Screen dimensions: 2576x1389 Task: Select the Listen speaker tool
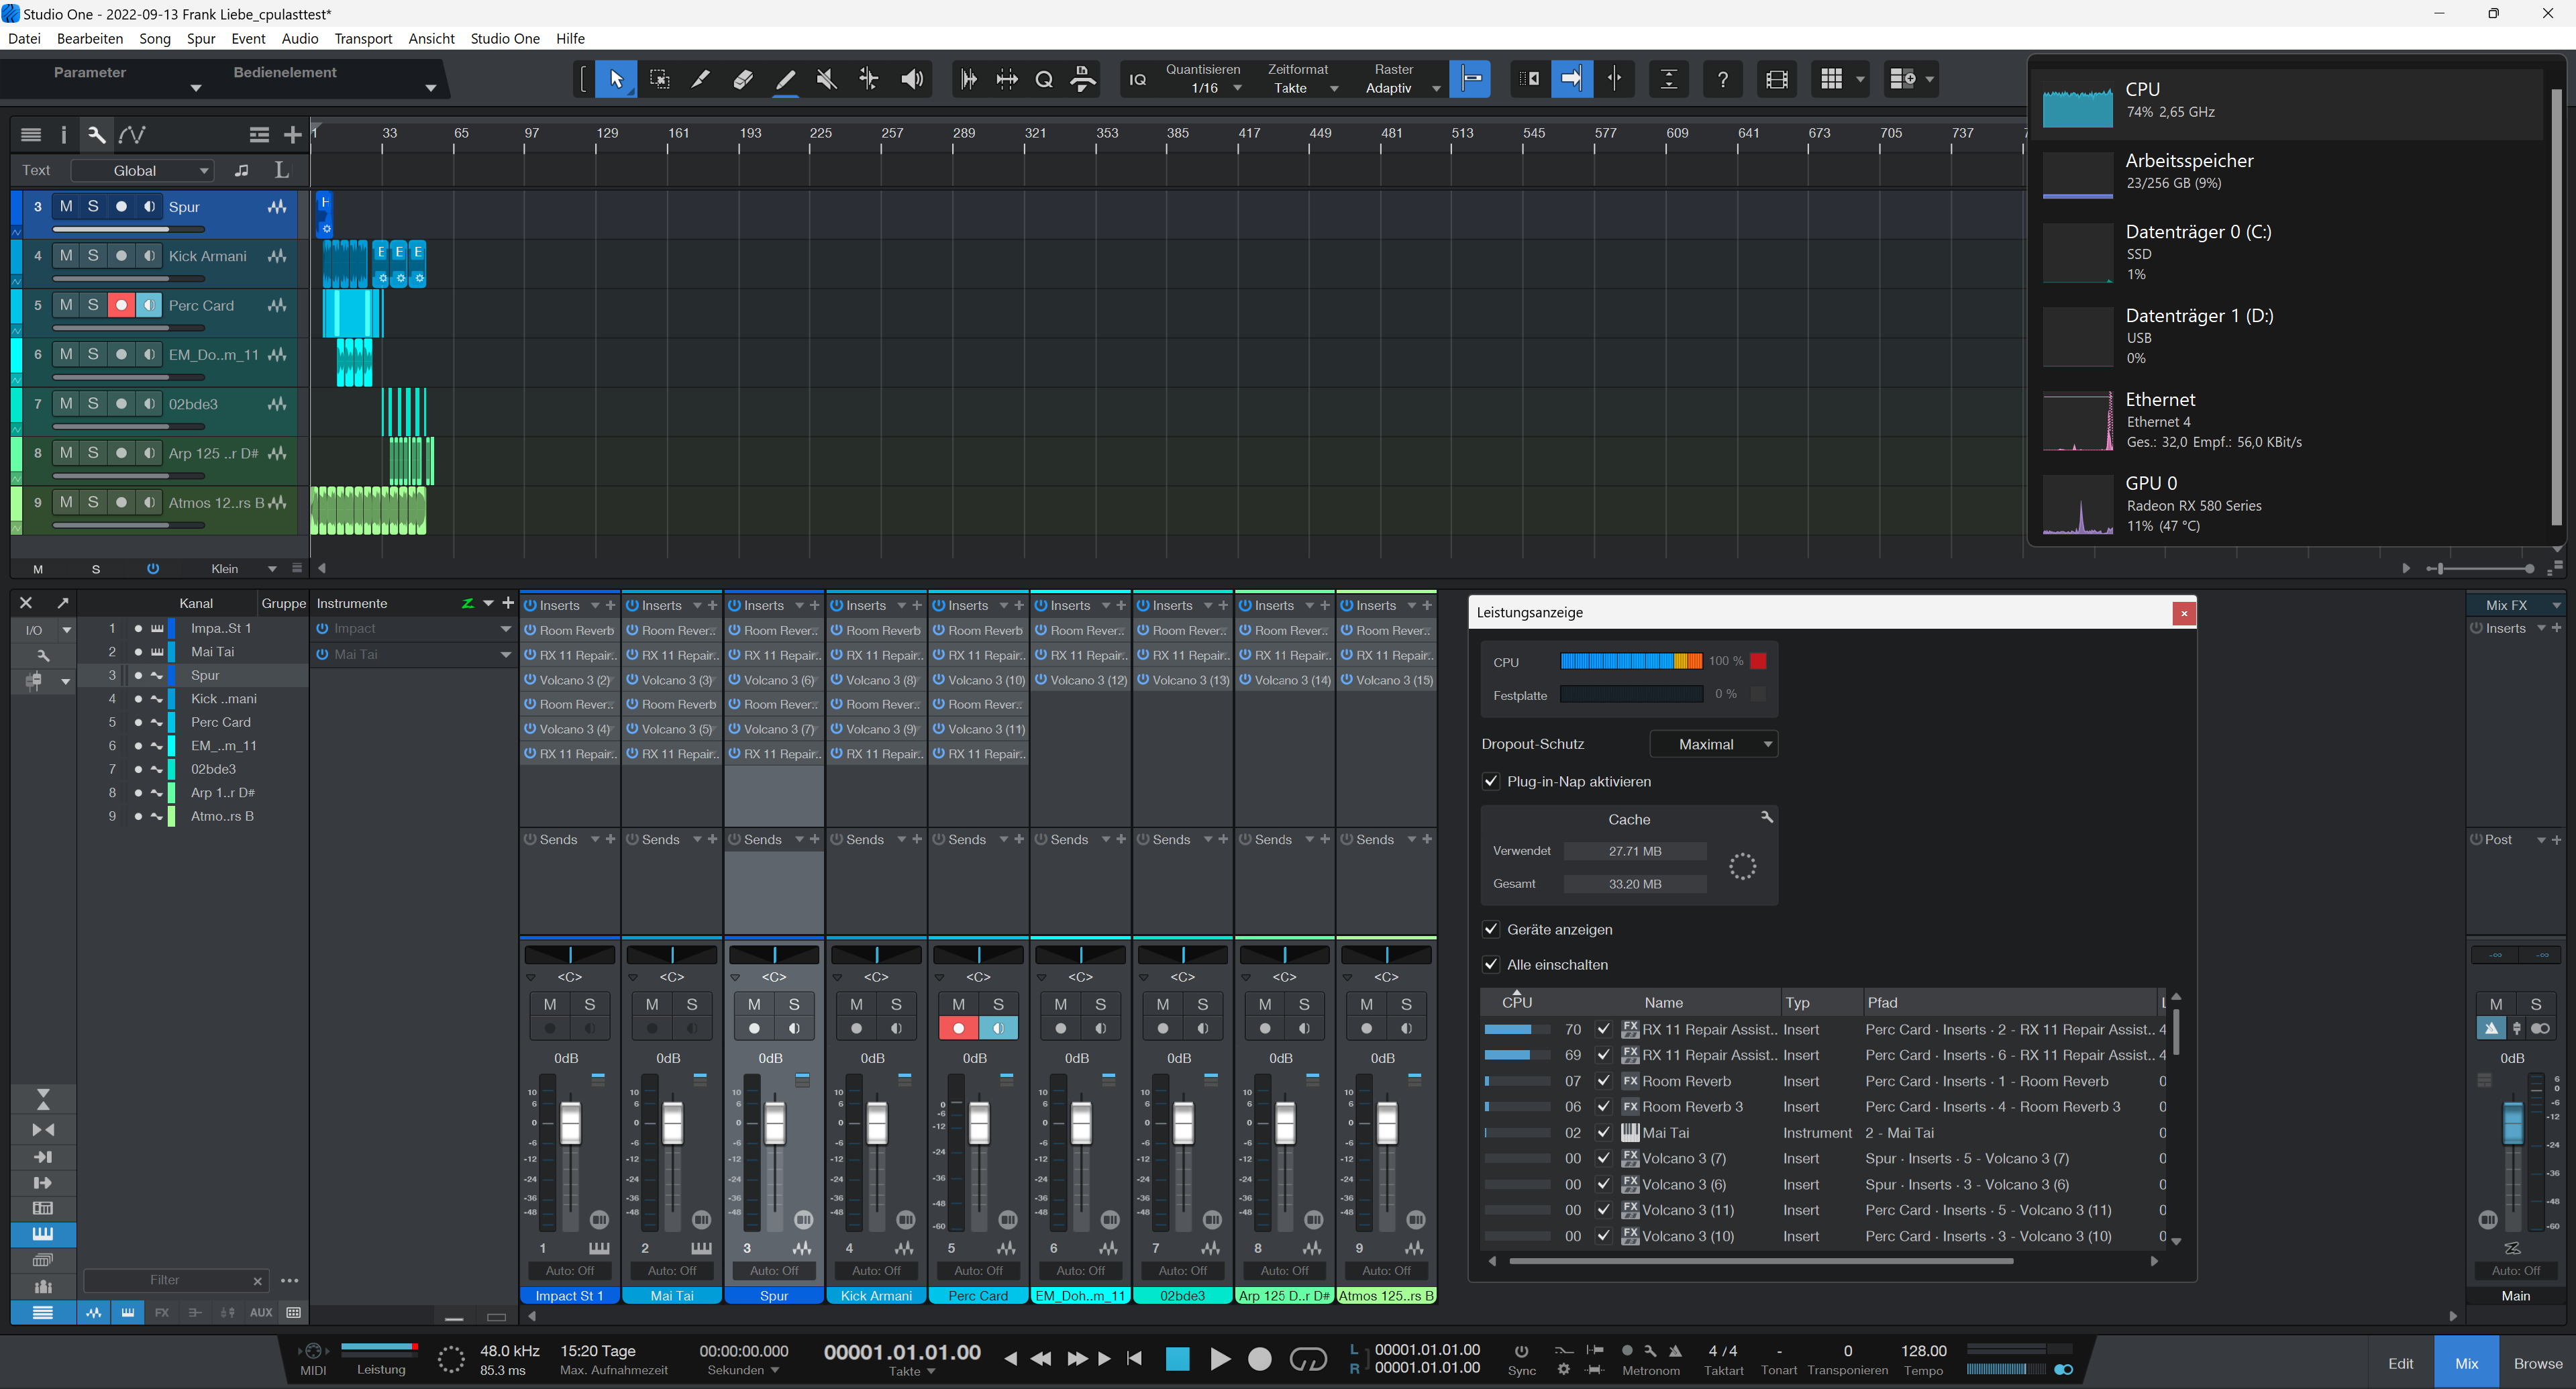coord(911,79)
